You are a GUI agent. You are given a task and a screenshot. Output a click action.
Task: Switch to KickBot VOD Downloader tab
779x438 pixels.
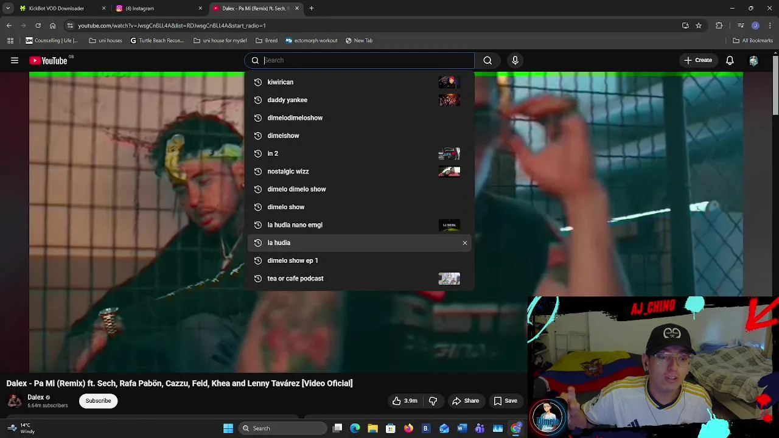click(x=61, y=9)
